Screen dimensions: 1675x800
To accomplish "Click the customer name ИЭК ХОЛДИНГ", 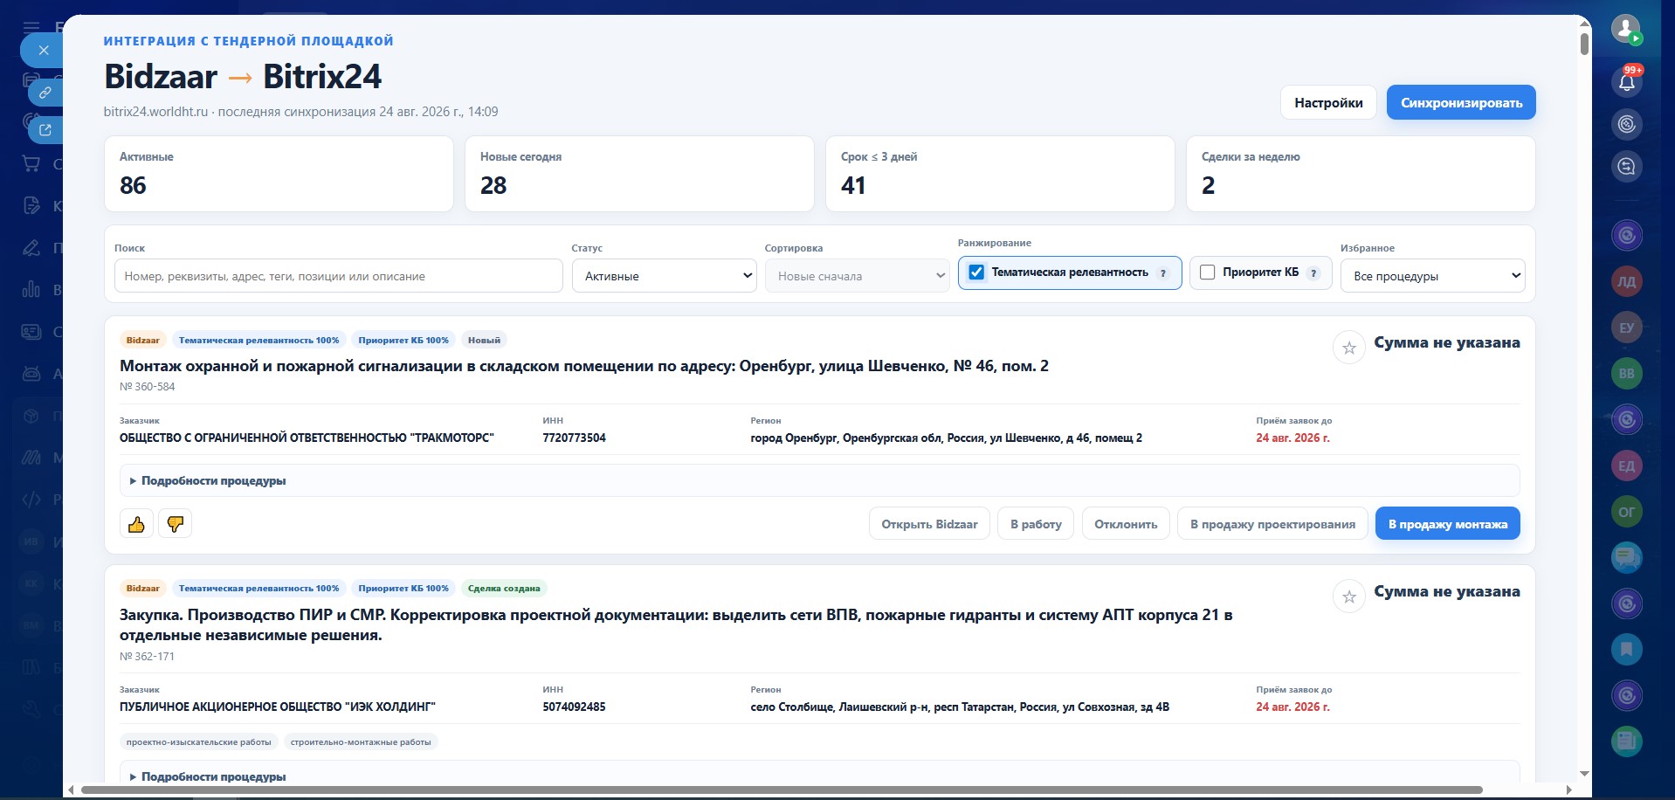I will (x=278, y=707).
